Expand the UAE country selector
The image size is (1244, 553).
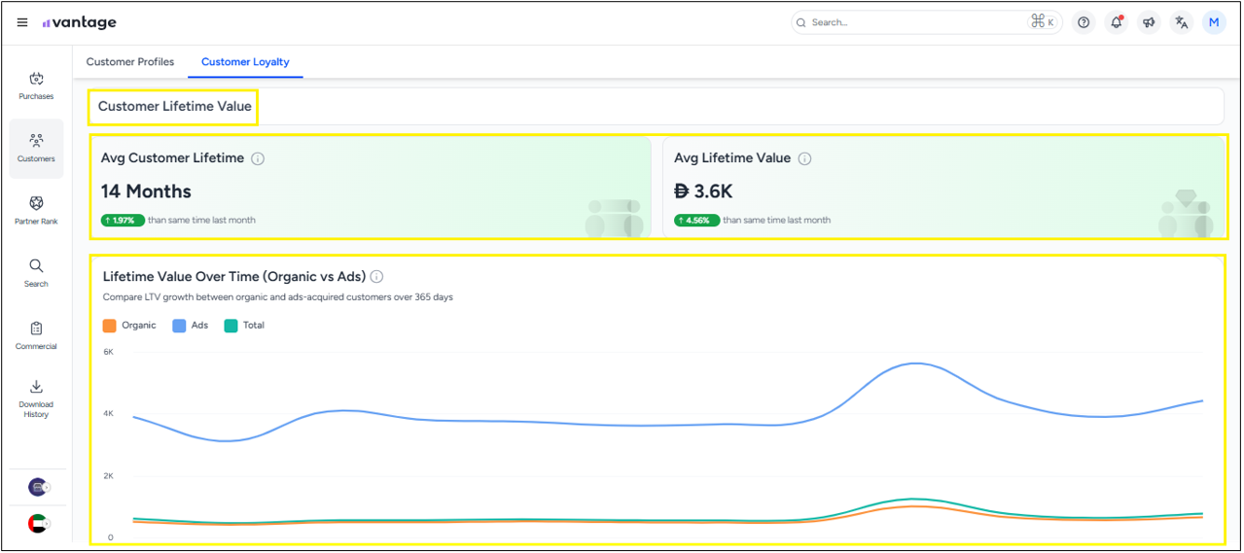[39, 524]
